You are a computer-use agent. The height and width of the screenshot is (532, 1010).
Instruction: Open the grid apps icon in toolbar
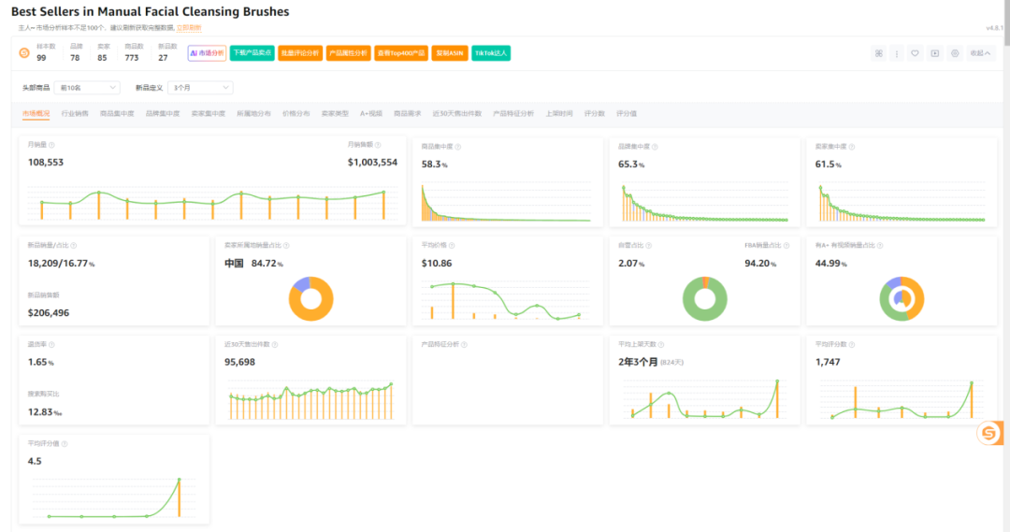click(x=878, y=53)
